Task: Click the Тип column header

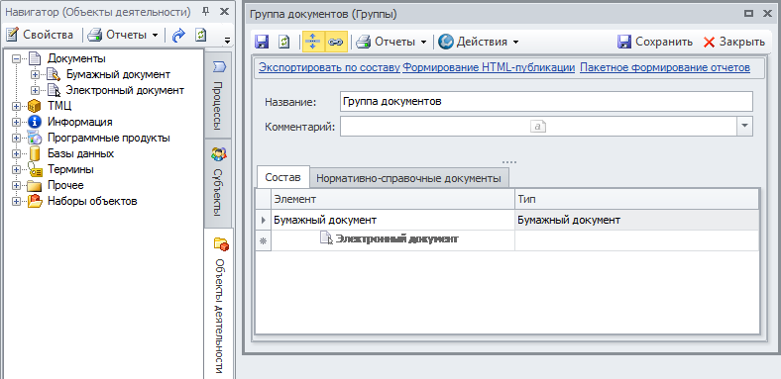Action: [x=636, y=199]
